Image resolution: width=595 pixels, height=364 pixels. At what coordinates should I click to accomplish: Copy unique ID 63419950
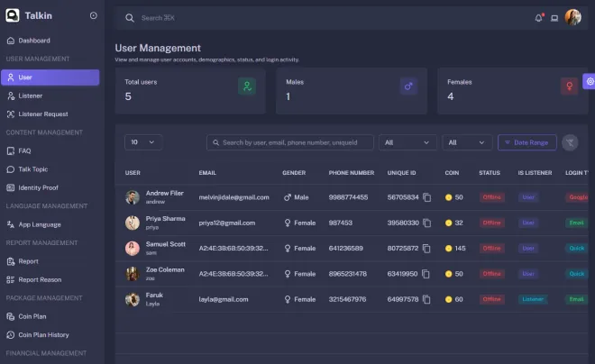tap(426, 274)
